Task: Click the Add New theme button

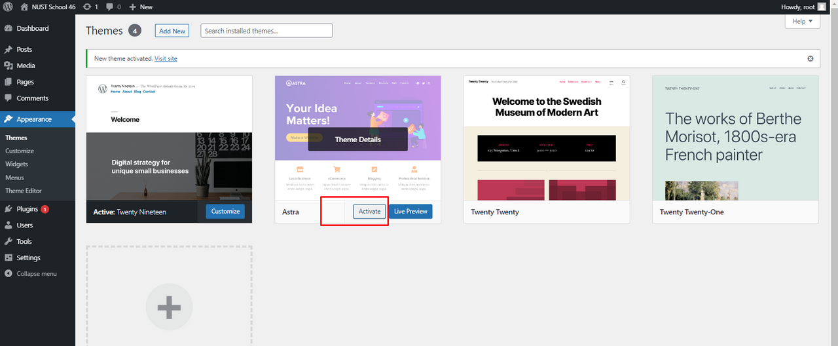Action: point(172,31)
